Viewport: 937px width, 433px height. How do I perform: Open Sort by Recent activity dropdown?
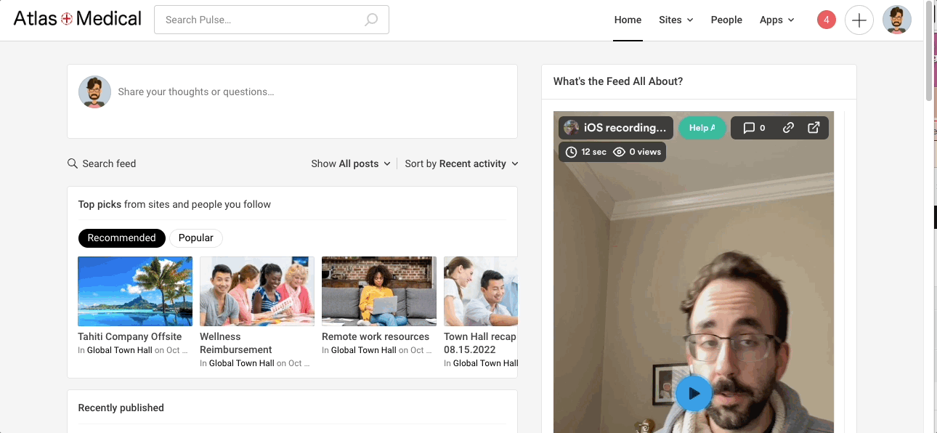coord(462,163)
